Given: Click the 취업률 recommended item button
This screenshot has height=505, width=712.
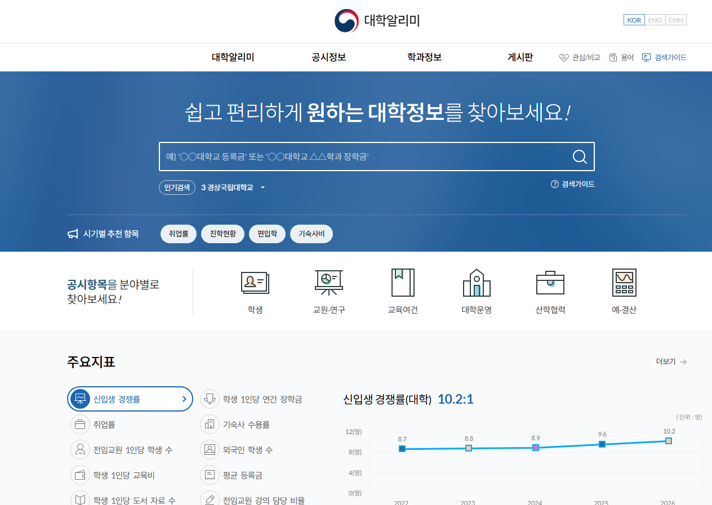Looking at the screenshot, I should pos(179,234).
